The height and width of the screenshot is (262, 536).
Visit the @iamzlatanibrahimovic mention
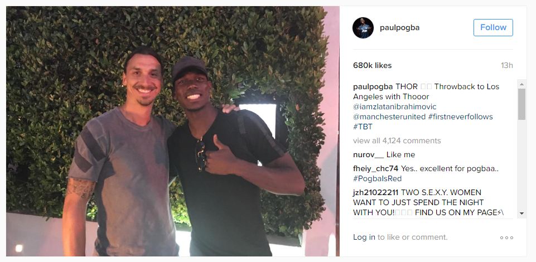[394, 106]
